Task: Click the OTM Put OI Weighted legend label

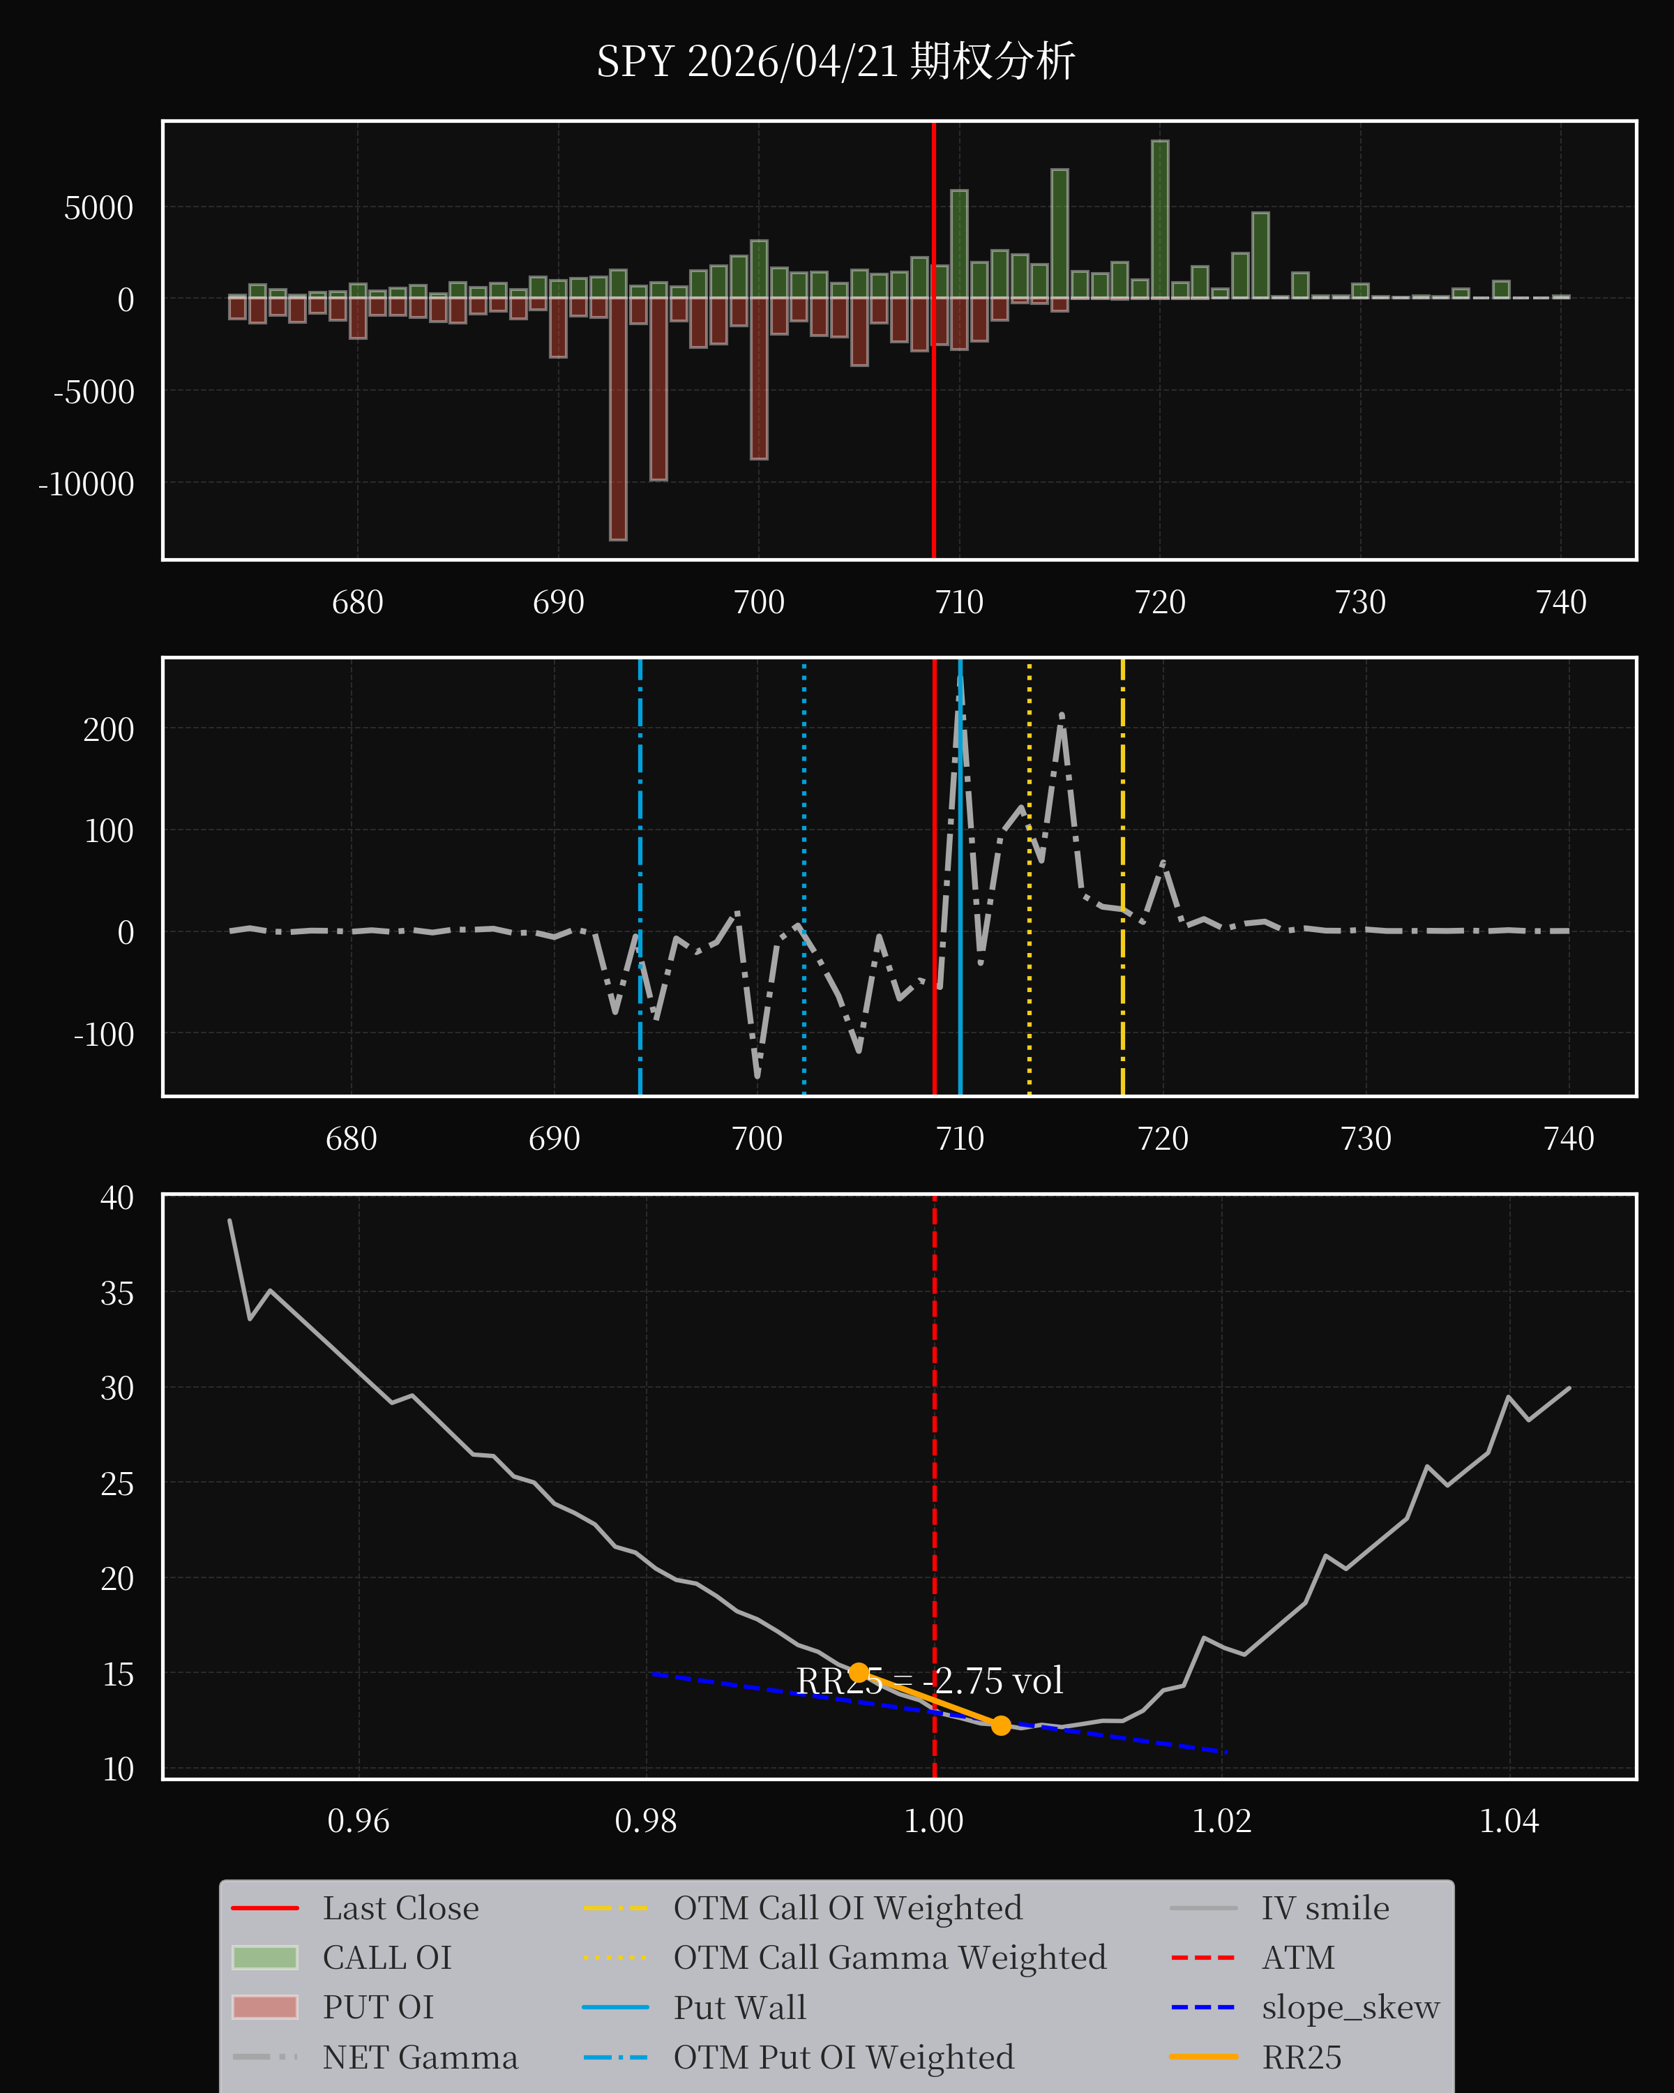Action: click(x=843, y=2057)
